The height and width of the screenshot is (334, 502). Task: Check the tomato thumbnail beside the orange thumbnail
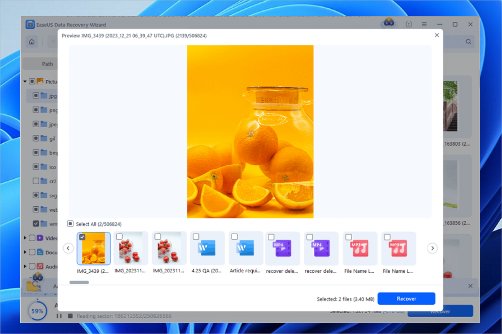[x=119, y=237]
